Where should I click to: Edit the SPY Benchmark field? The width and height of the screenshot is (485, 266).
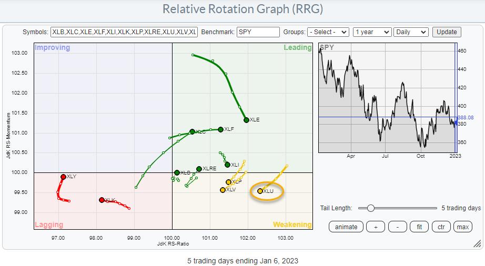[258, 32]
